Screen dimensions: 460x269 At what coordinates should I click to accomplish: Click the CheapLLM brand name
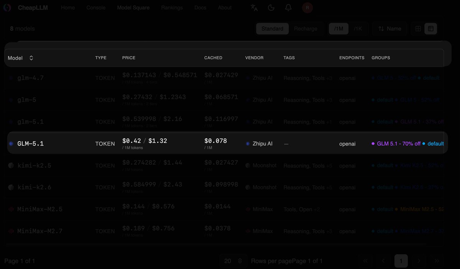click(33, 8)
